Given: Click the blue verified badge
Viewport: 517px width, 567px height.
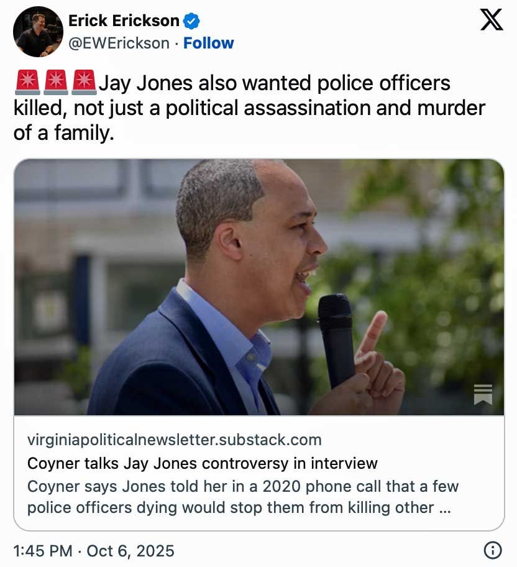Looking at the screenshot, I should click(191, 21).
